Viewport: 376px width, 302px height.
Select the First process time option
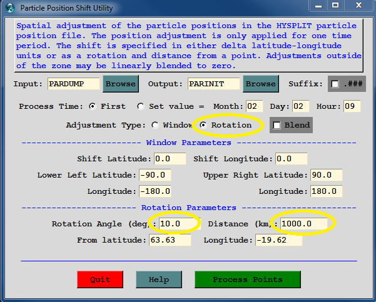coord(93,106)
